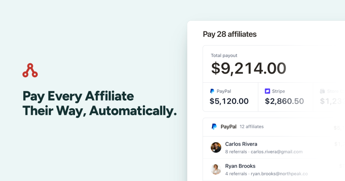Expand the PayPal 12 affiliates section header

point(274,127)
